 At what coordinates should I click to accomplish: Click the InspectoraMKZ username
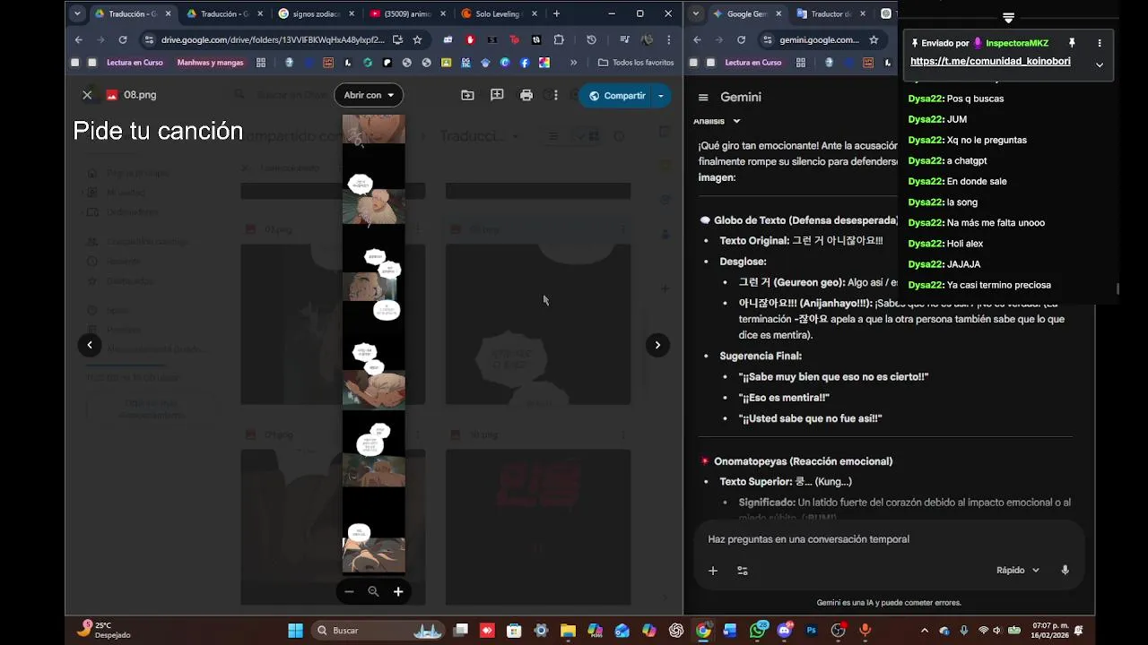click(1016, 43)
